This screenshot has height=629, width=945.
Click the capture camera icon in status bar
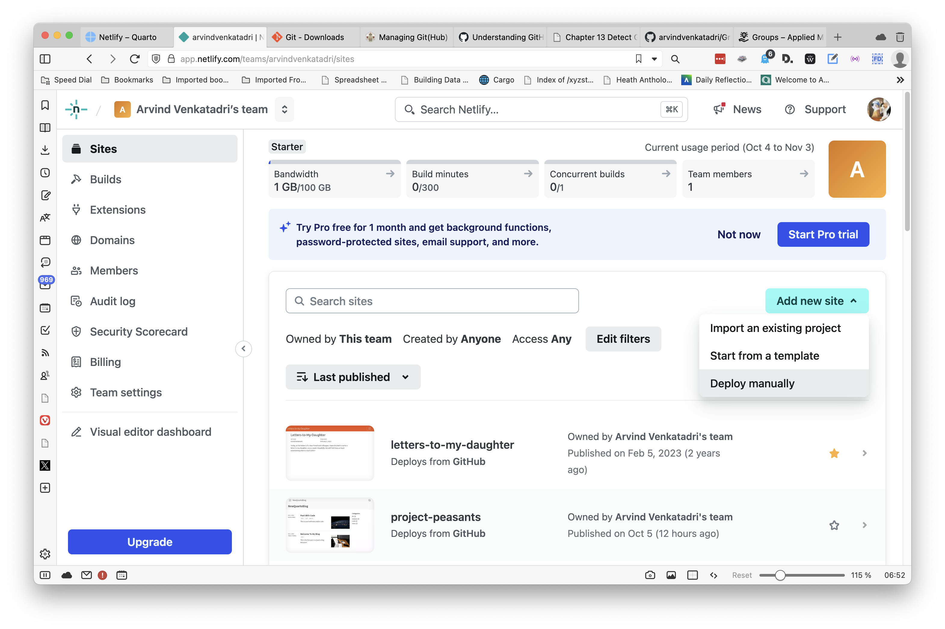[650, 575]
